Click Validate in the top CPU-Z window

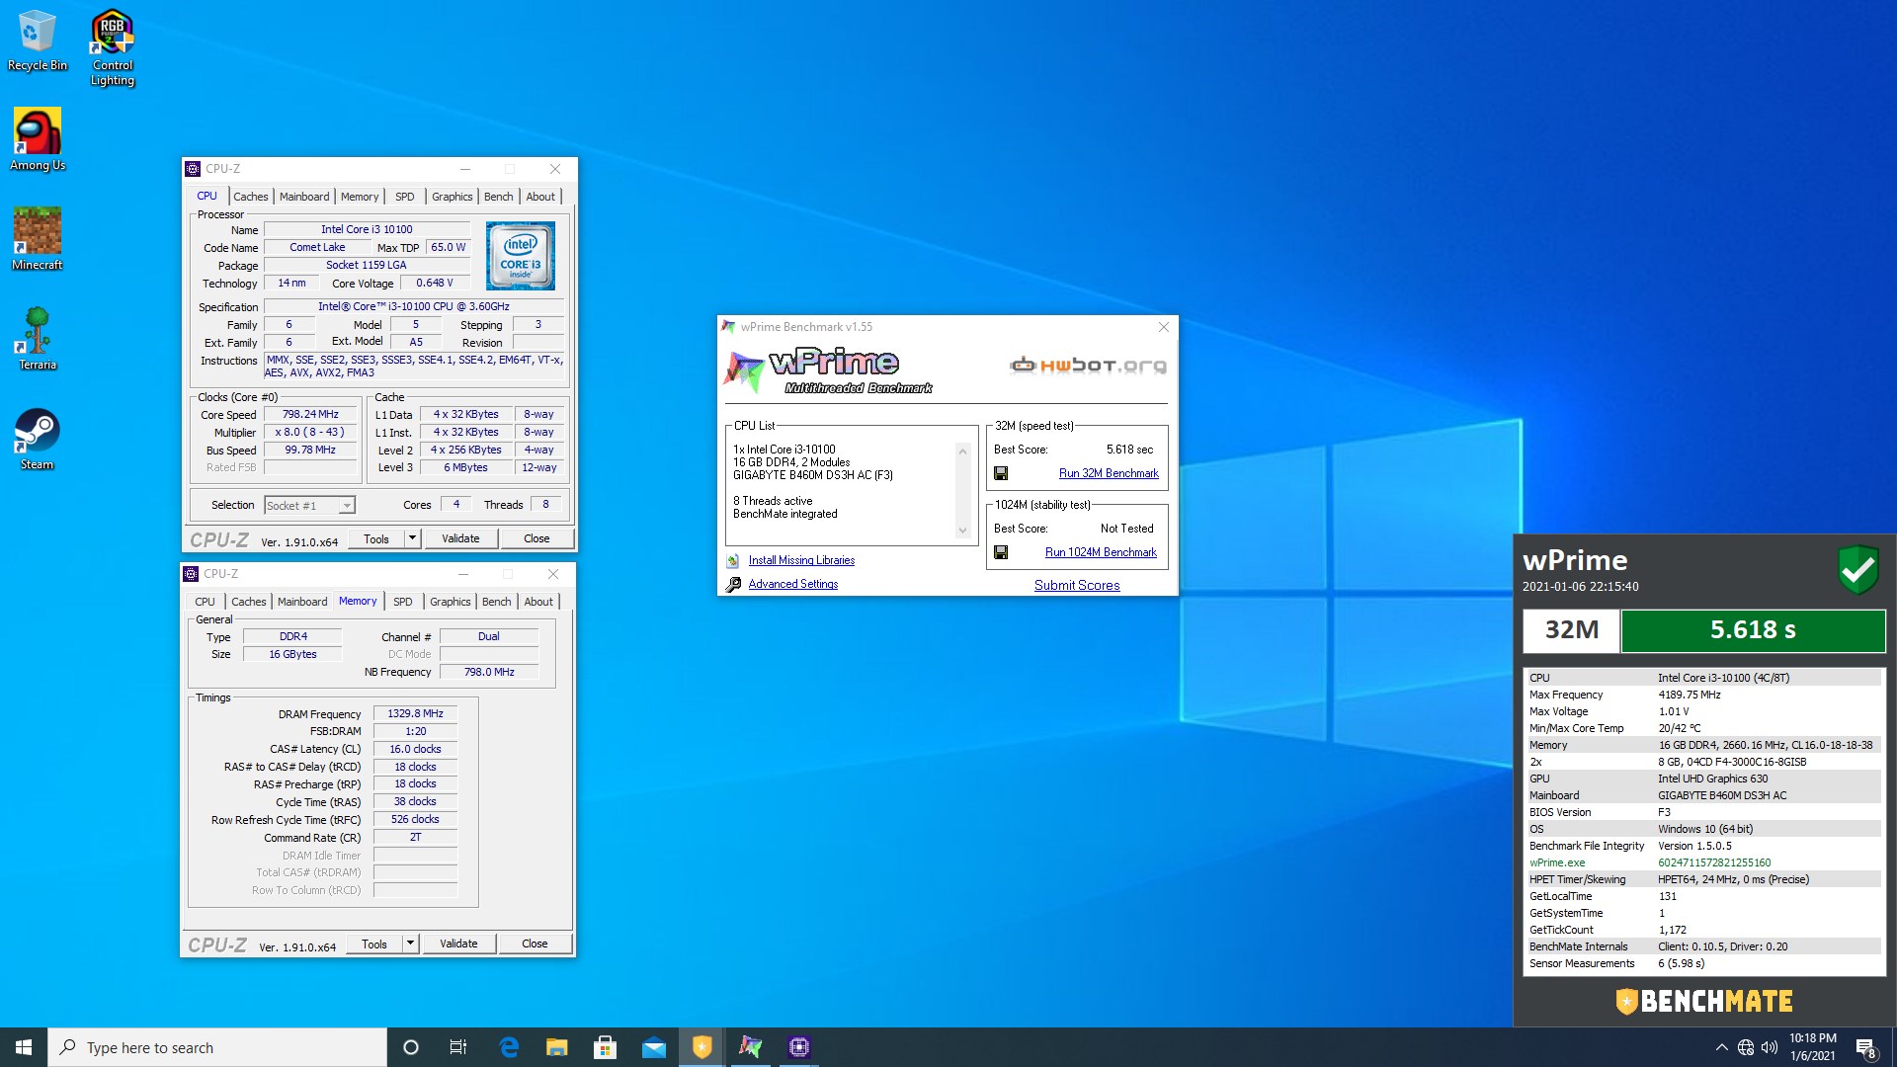[x=460, y=538]
